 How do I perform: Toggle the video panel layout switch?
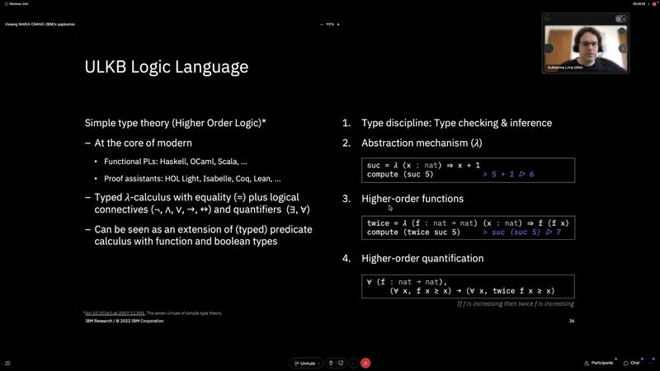[x=620, y=18]
